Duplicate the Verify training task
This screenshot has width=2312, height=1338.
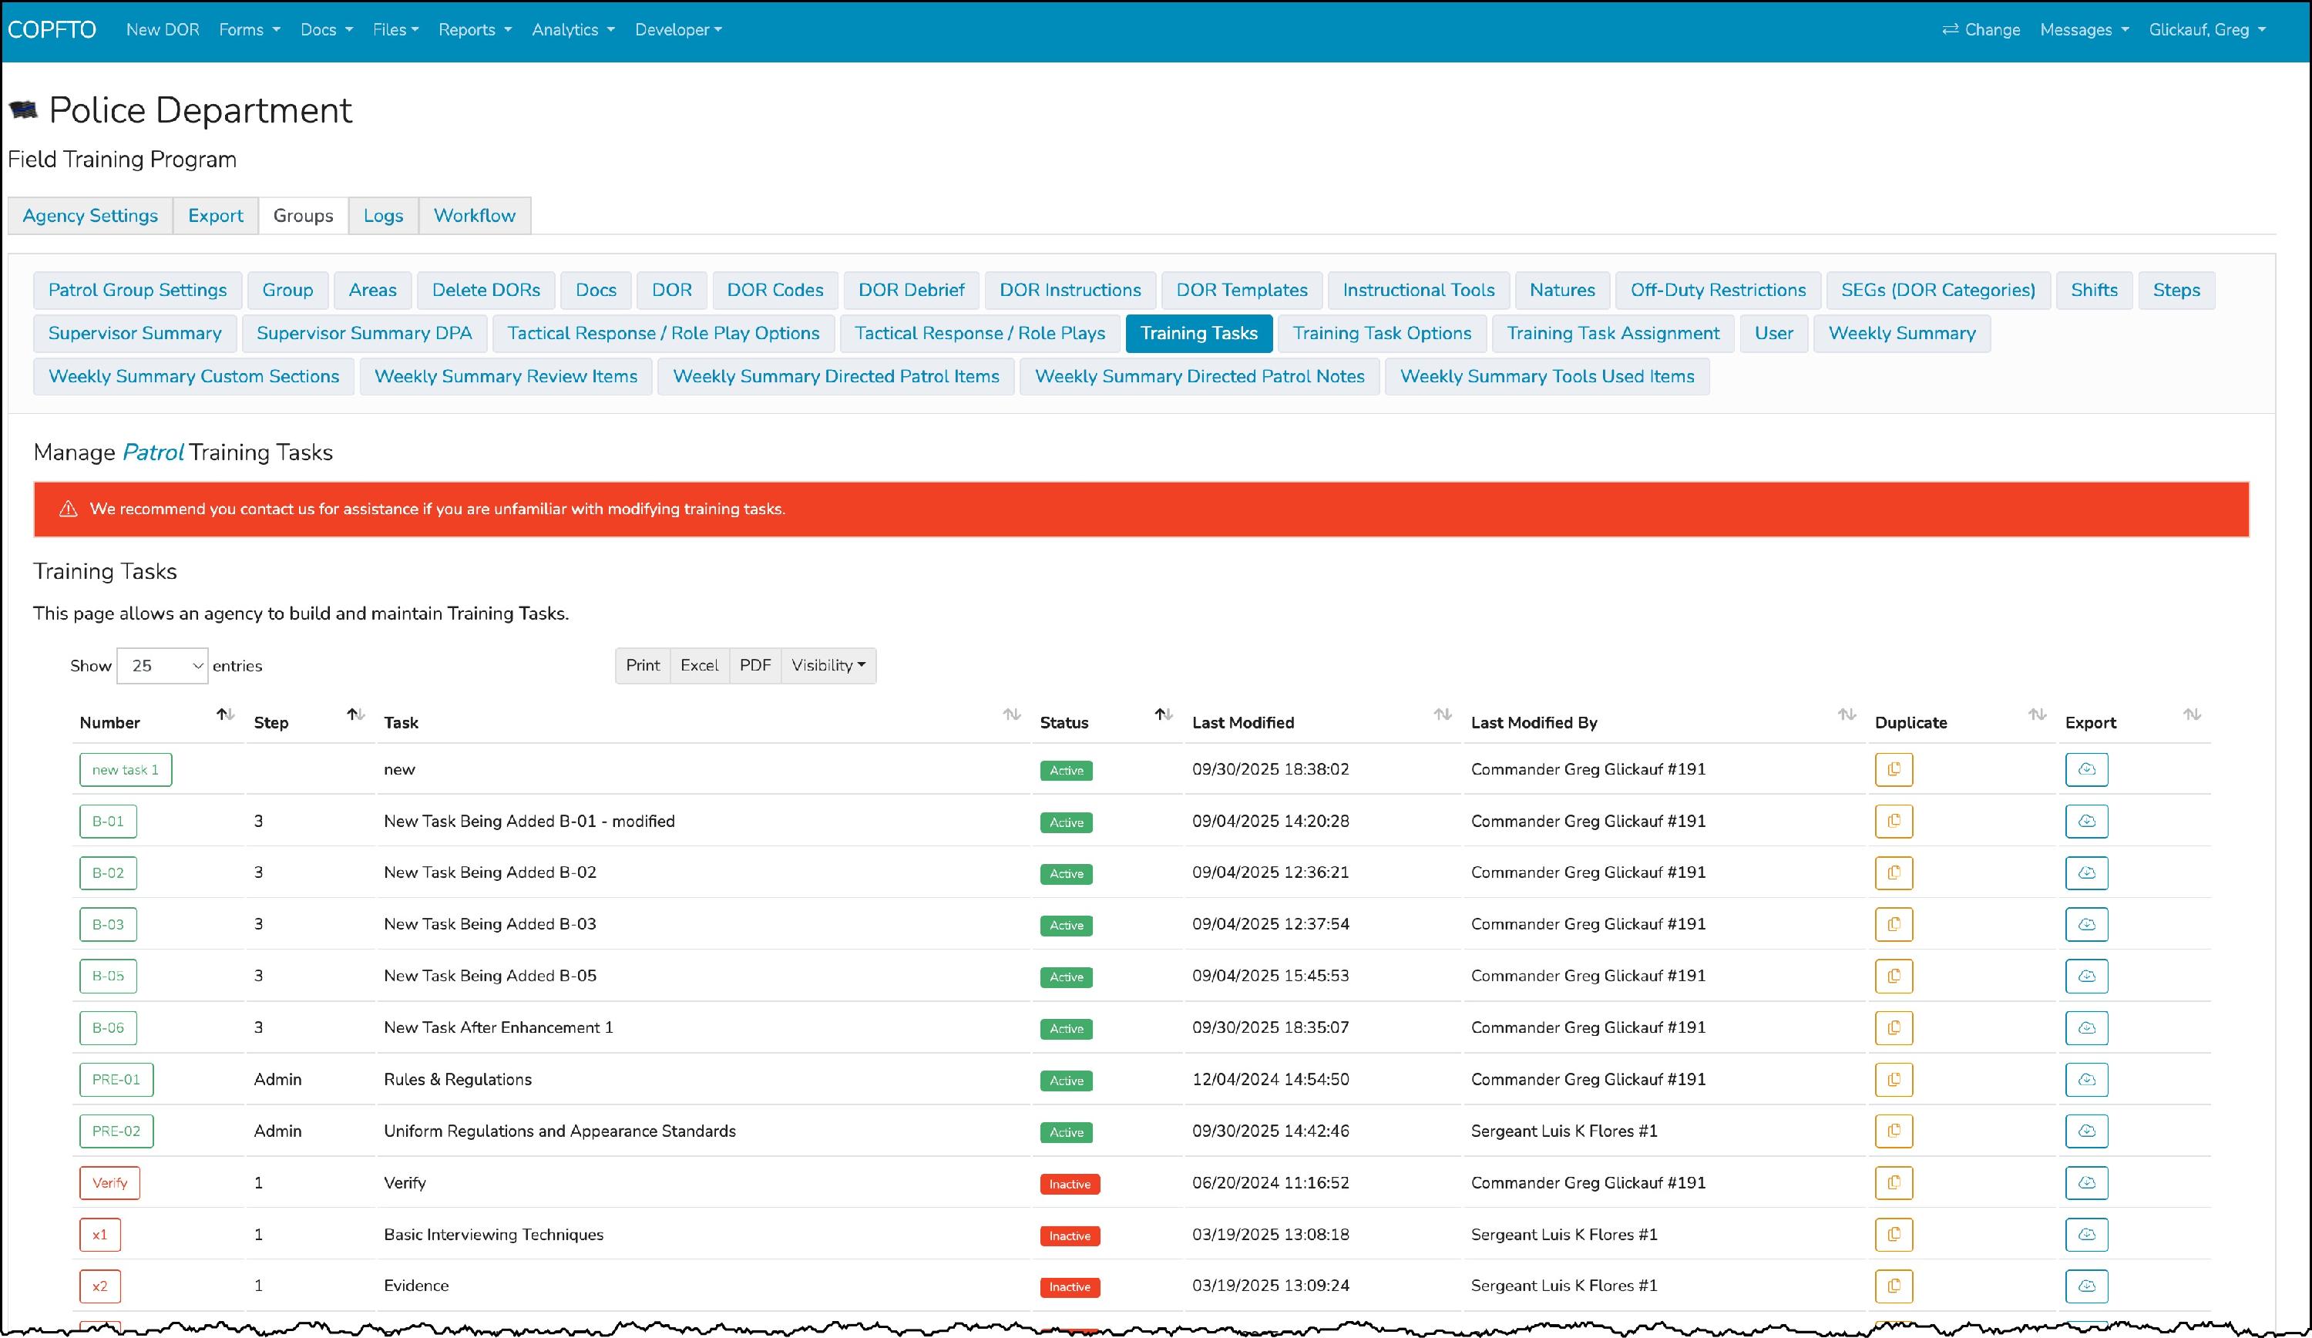1893,1183
